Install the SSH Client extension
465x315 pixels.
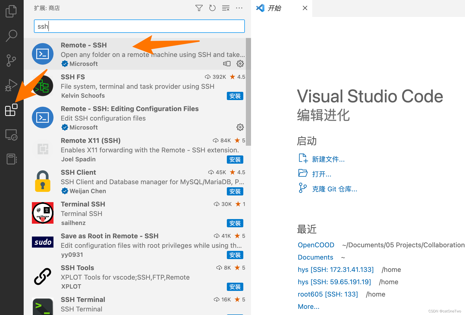235,191
